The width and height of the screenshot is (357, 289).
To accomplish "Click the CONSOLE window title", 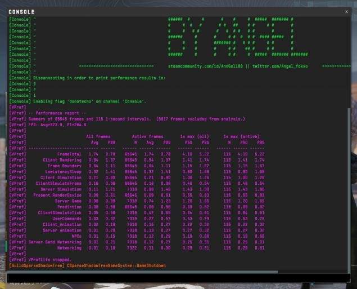I will click(21, 12).
